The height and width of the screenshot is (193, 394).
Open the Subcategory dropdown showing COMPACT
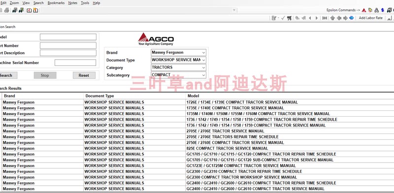tap(178, 75)
